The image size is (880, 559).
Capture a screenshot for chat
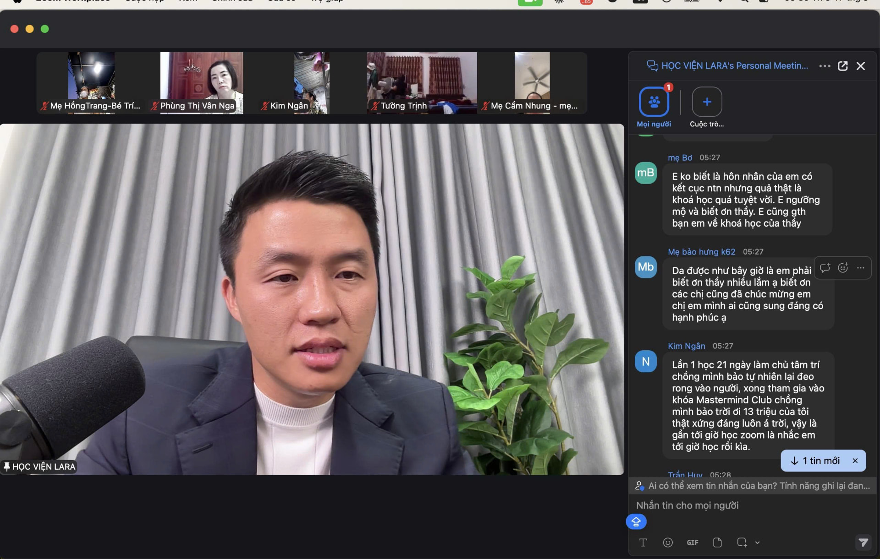click(x=742, y=543)
